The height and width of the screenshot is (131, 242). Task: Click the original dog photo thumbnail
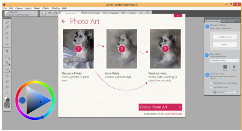tap(78, 49)
